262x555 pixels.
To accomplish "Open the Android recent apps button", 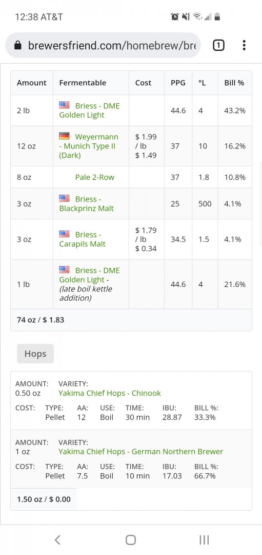I will pyautogui.click(x=204, y=540).
